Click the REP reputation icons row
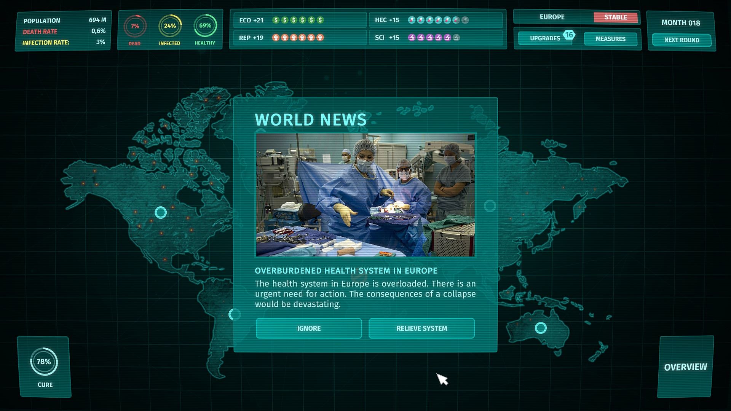Image resolution: width=731 pixels, height=411 pixels. 298,38
